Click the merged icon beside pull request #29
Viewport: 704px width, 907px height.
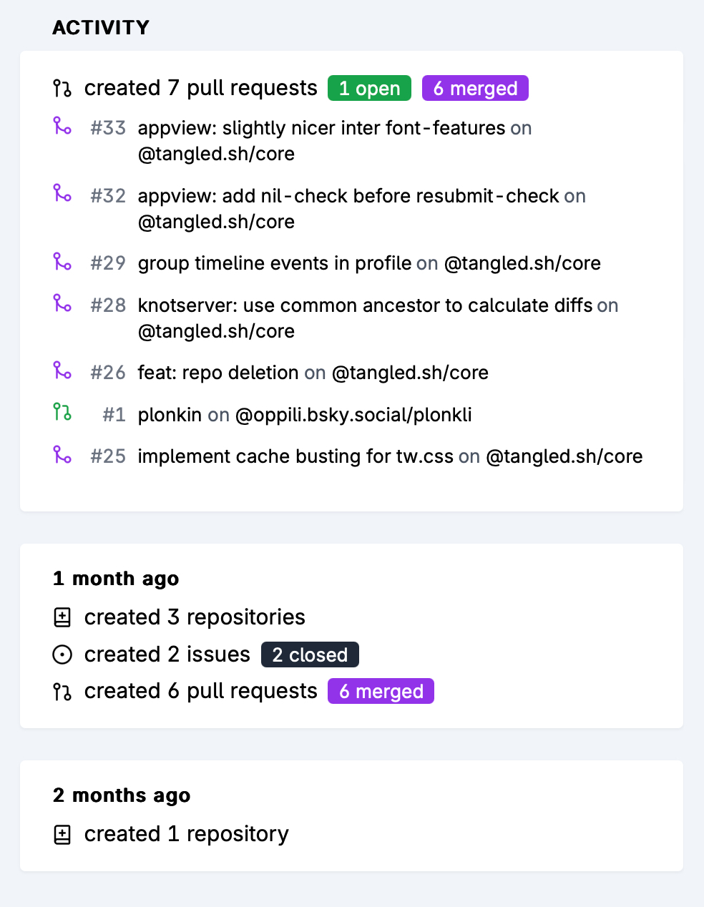click(62, 262)
